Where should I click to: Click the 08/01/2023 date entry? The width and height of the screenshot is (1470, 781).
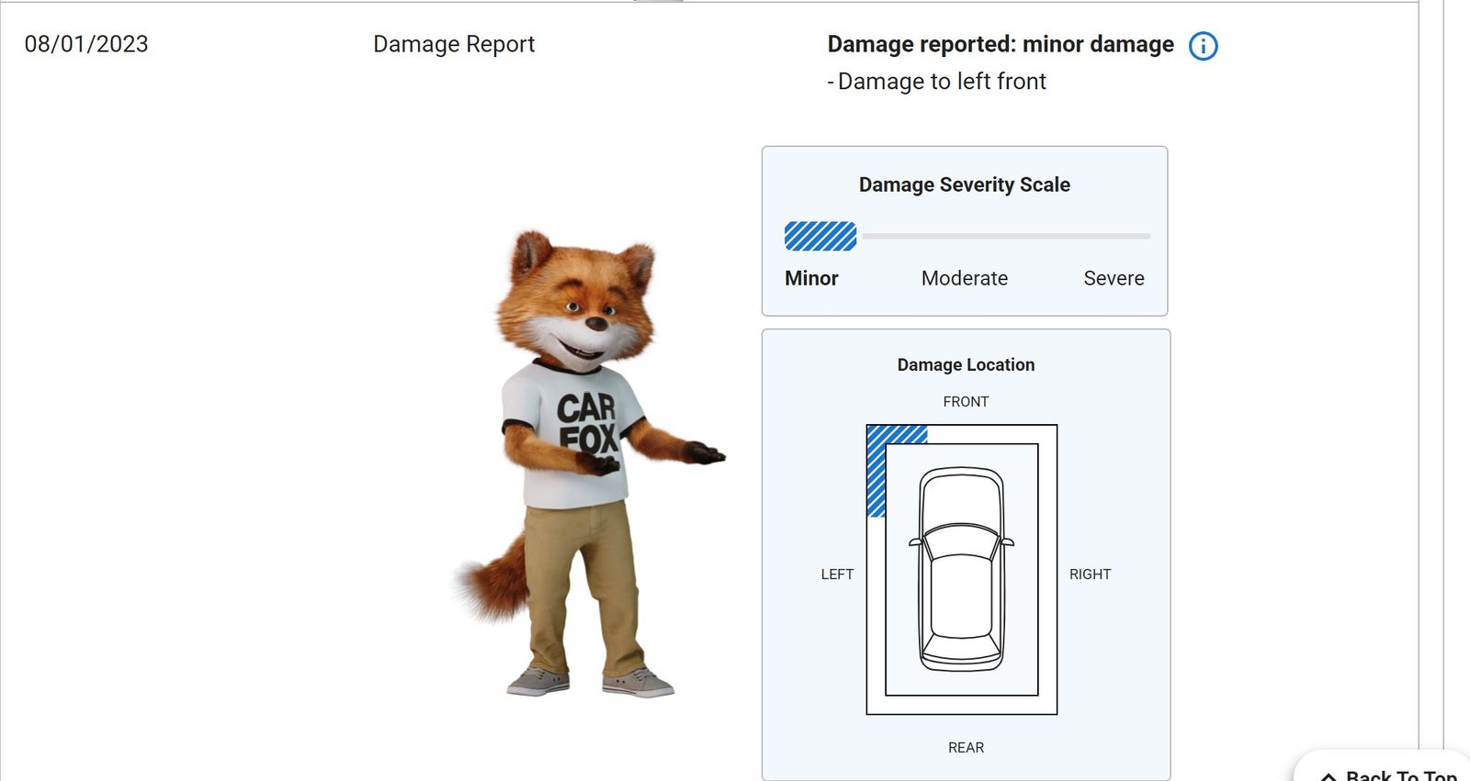click(x=86, y=44)
